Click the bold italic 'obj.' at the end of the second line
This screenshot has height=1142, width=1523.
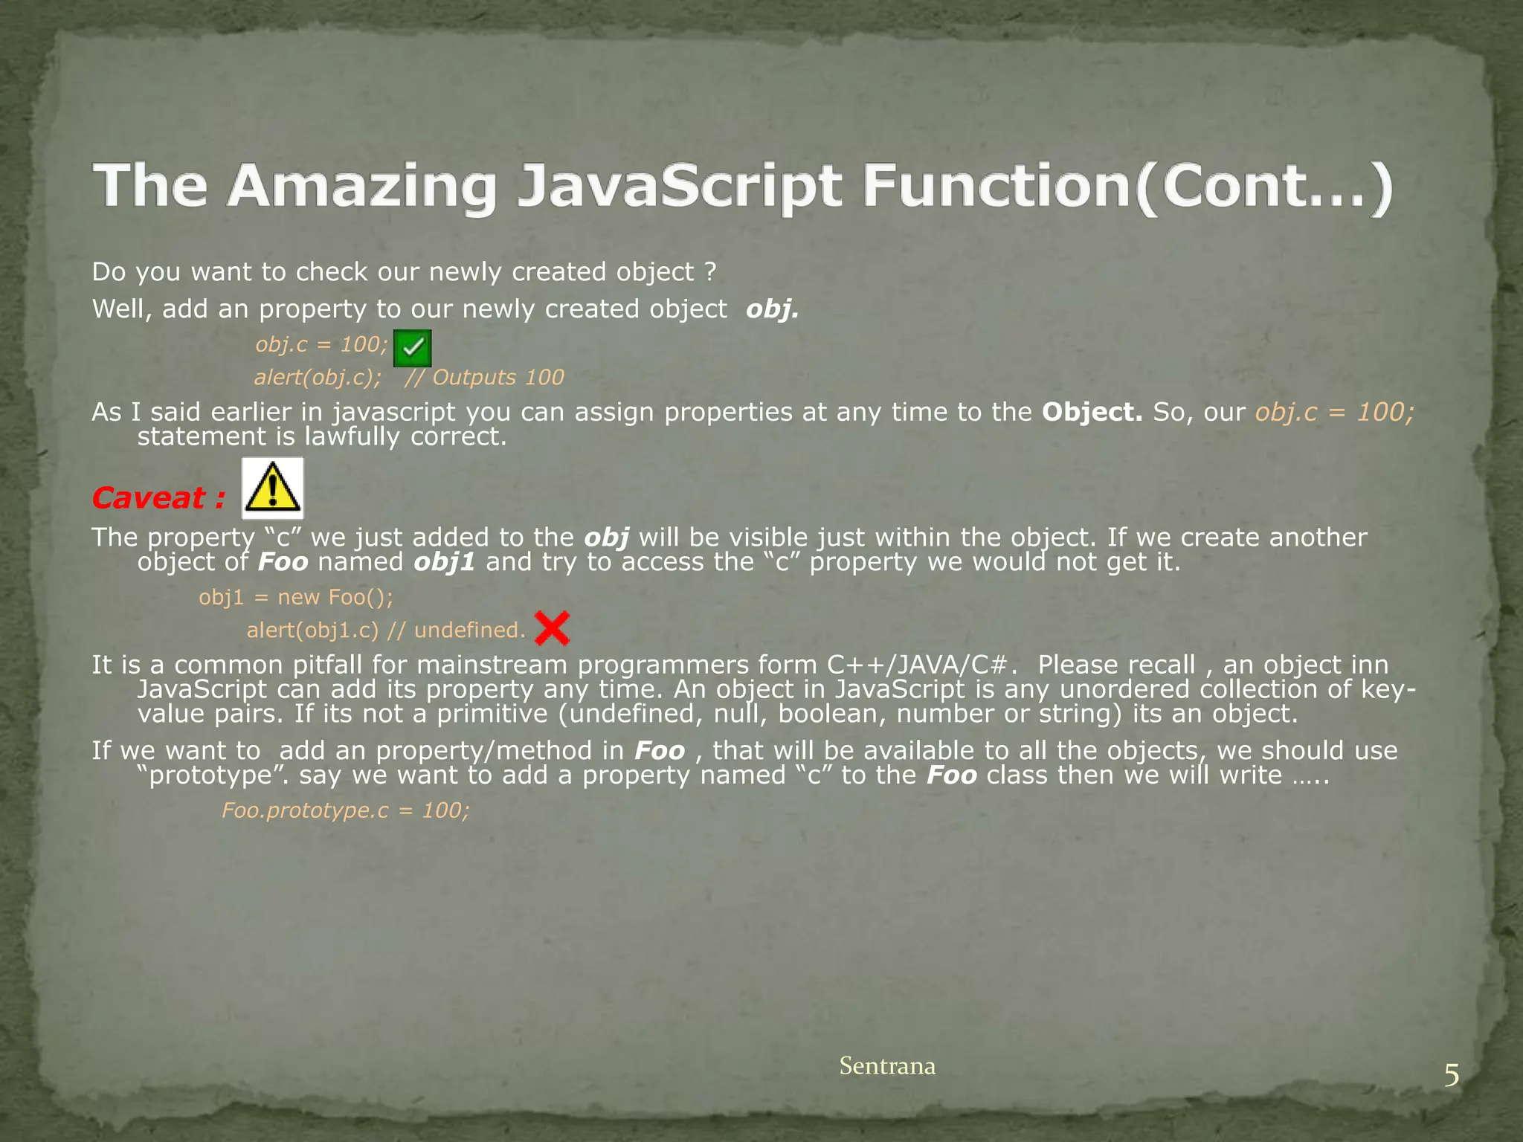coord(773,309)
